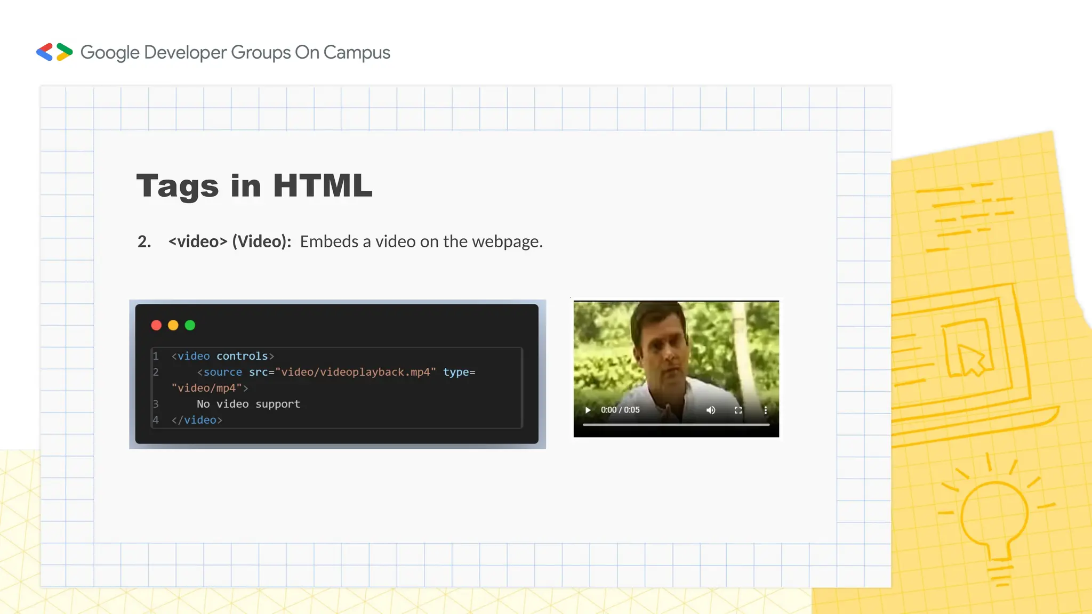Mute the video using speaker icon
This screenshot has height=614, width=1092.
711,410
